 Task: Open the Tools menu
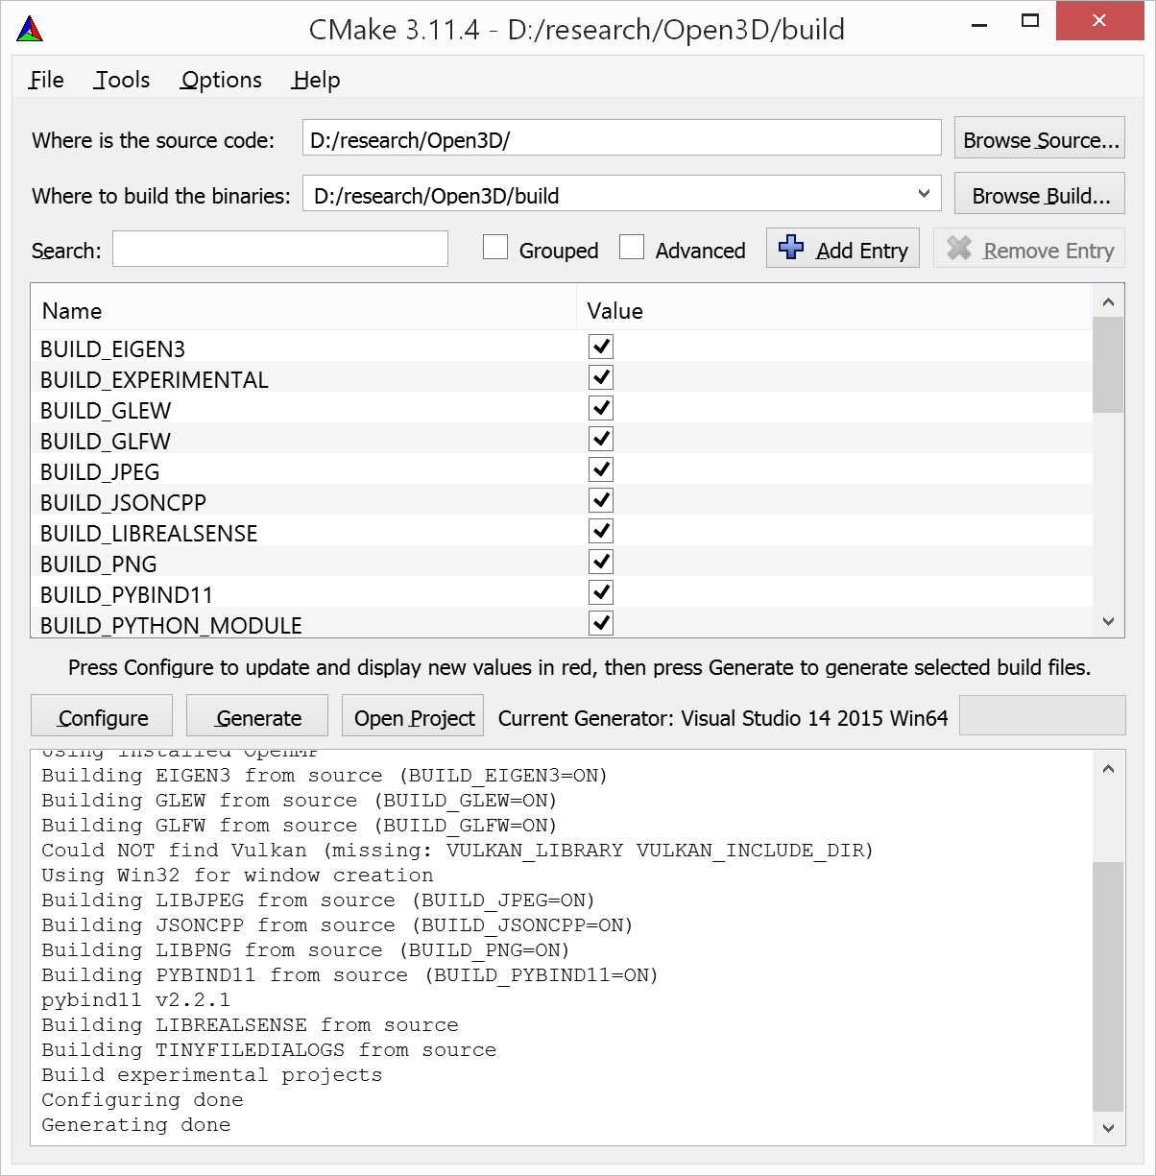coord(122,80)
